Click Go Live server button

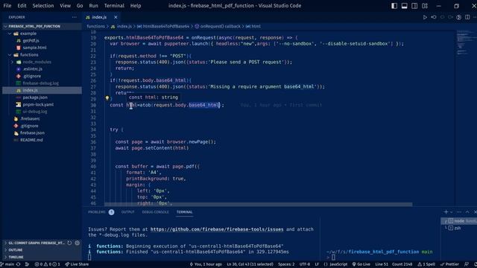click(x=361, y=264)
